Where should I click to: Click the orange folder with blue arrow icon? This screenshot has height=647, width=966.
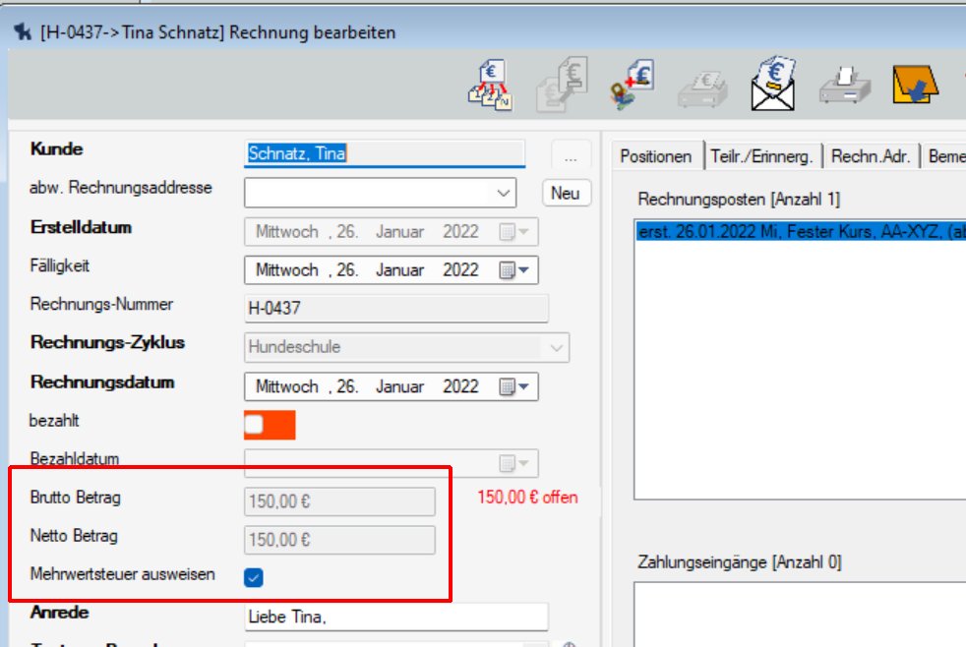tap(914, 86)
